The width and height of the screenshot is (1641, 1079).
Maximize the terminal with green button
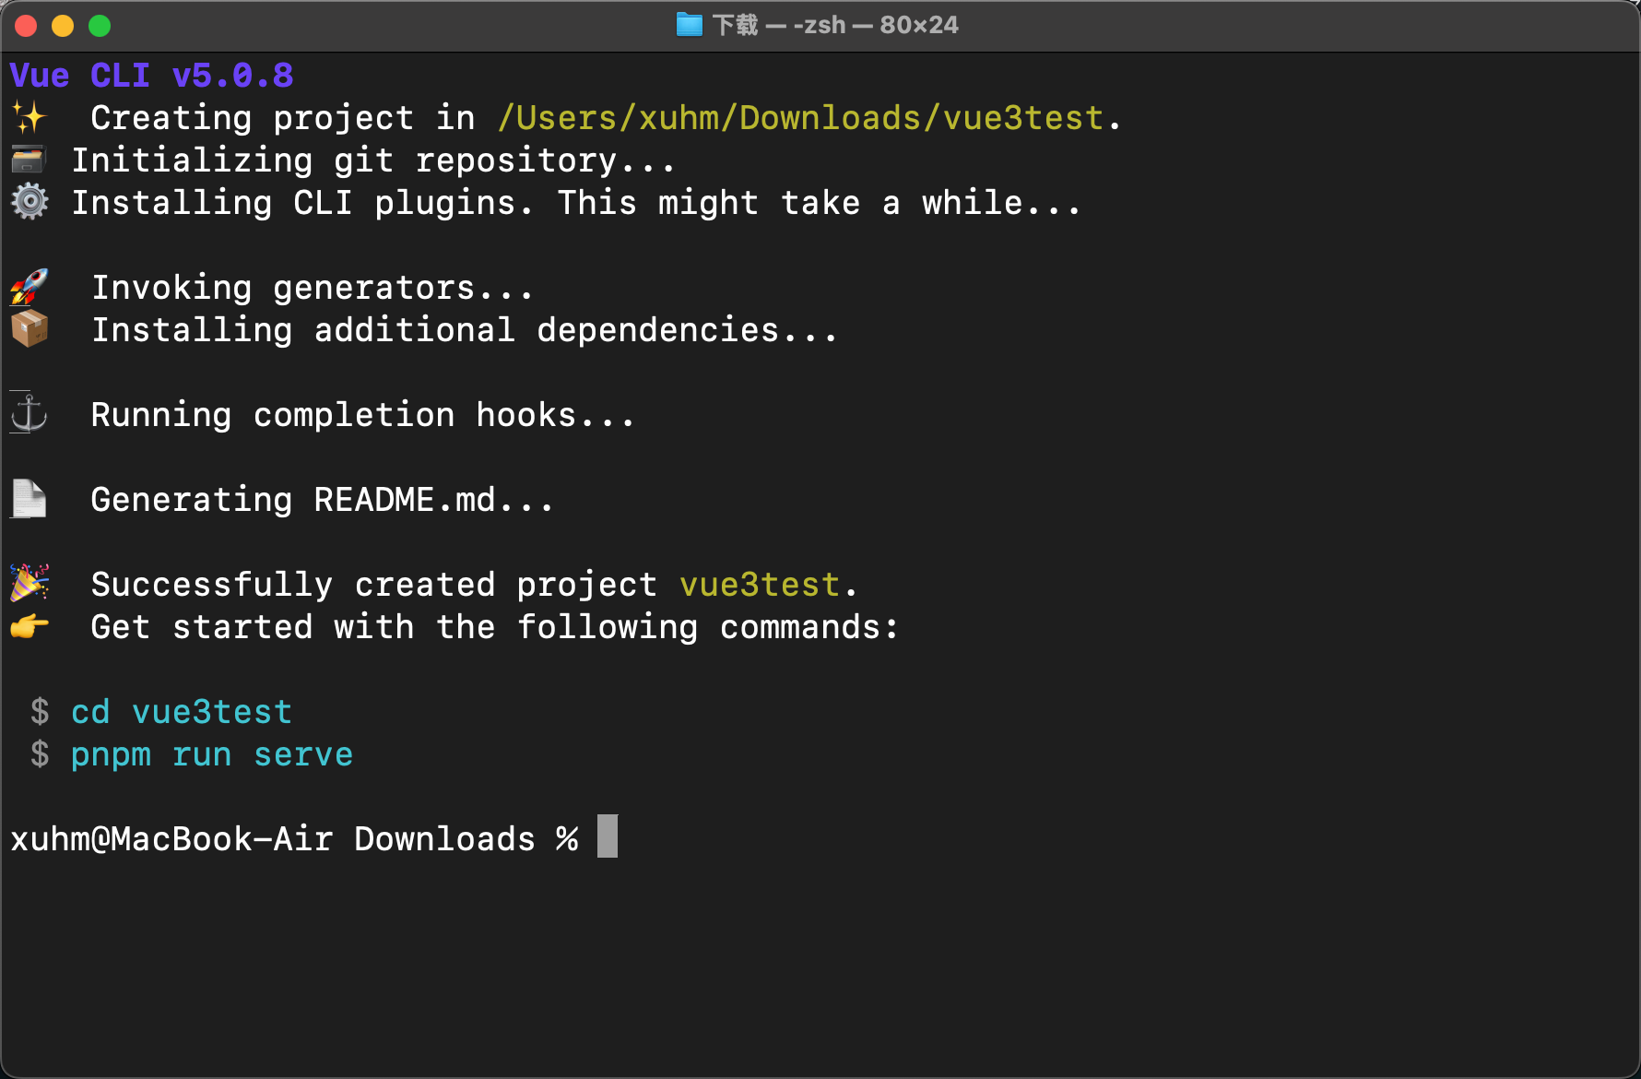click(x=100, y=26)
